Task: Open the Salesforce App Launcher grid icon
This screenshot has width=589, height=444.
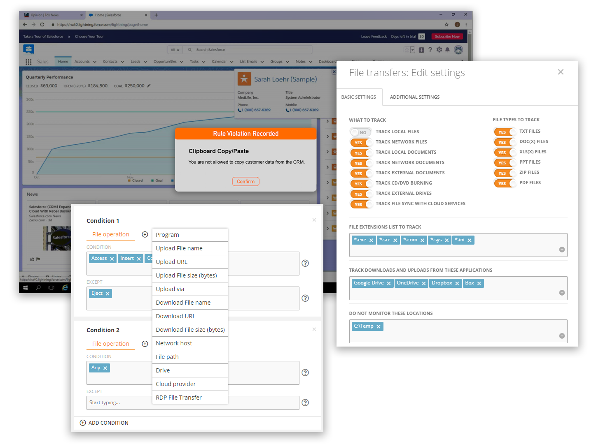Action: (28, 62)
